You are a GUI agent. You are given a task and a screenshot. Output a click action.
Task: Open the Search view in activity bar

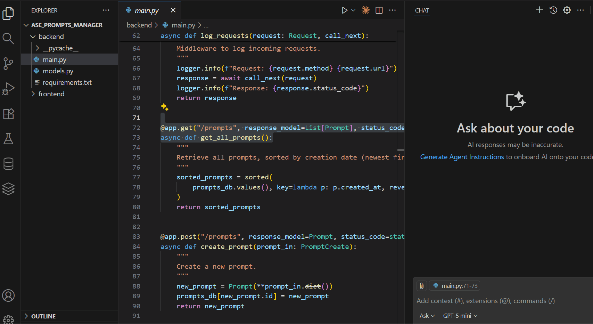tap(8, 38)
